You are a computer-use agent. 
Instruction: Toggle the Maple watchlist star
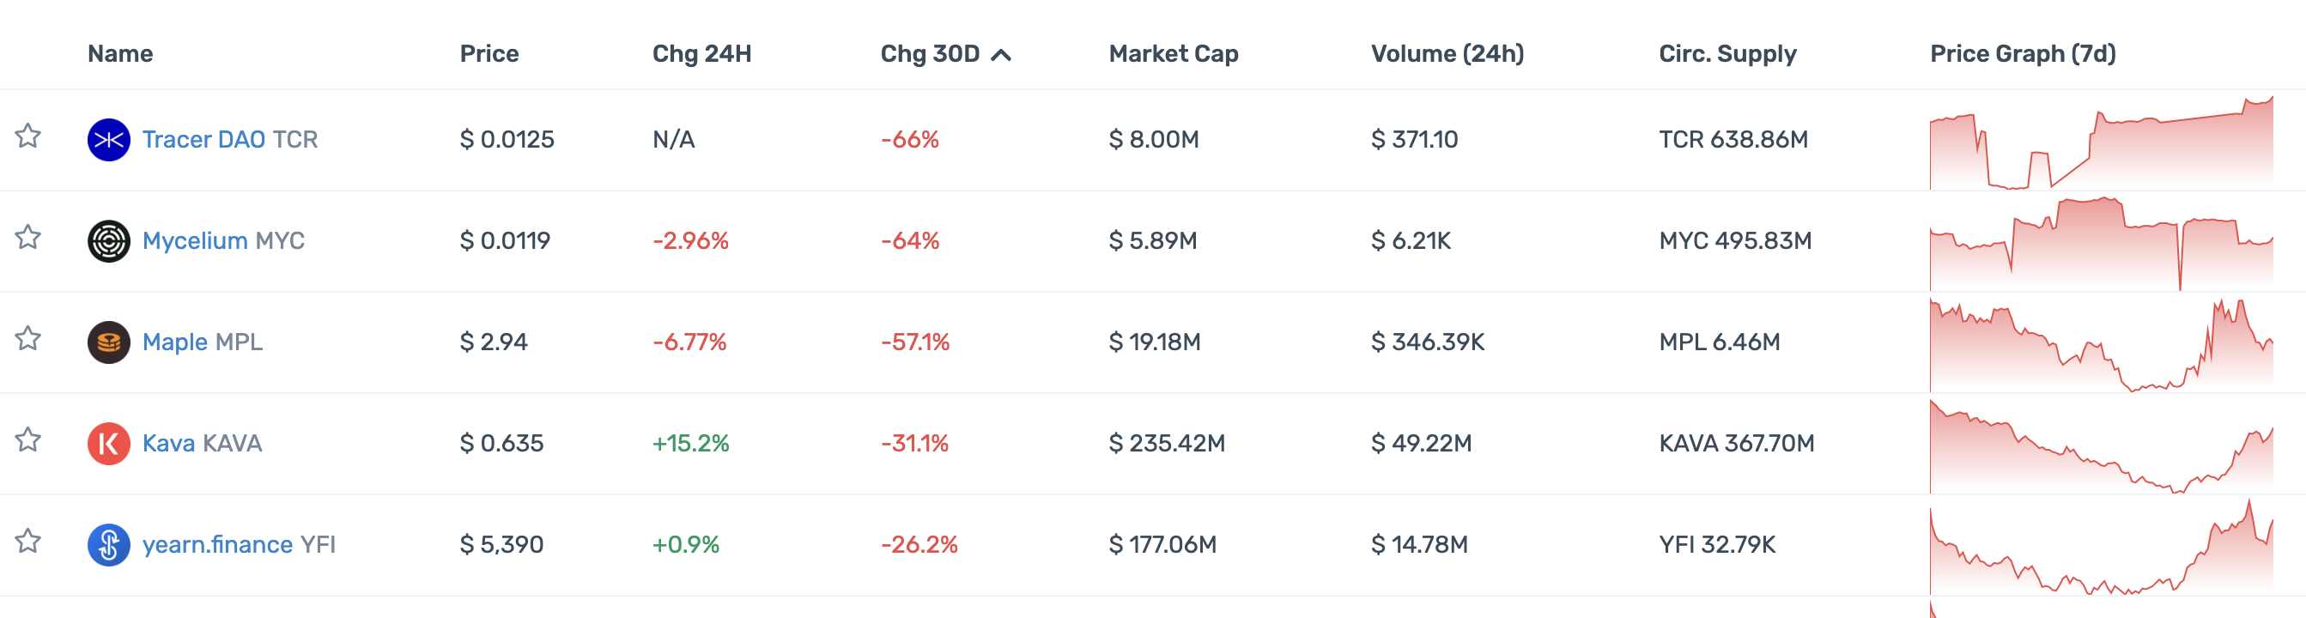[x=27, y=338]
